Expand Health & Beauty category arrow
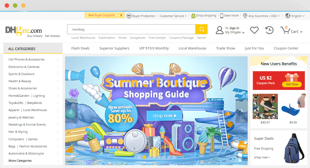The height and width of the screenshot is (168, 310). point(58,81)
